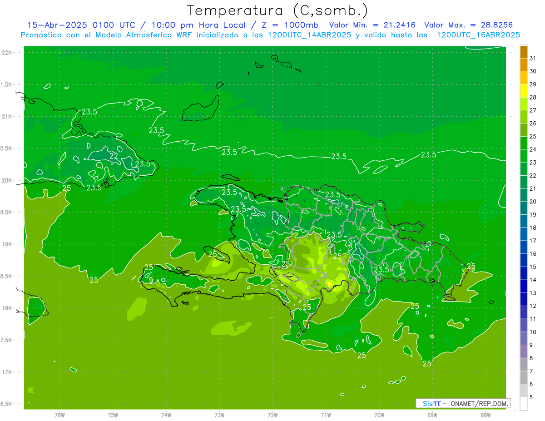545x421 pixels.
Task: Click the color scale value 10
Action: [x=533, y=332]
